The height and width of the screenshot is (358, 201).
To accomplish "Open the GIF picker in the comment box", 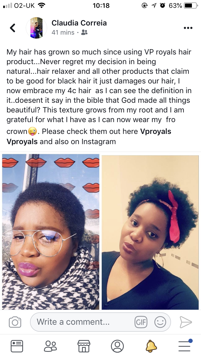I will [x=141, y=322].
